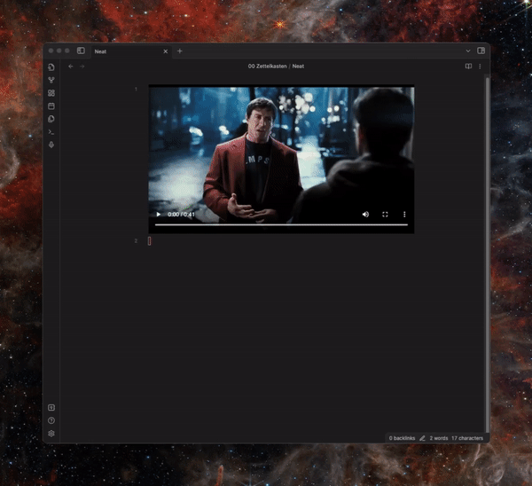Create new canvas via ribbon icon
Screen dimensions: 532x486
[x=51, y=93]
